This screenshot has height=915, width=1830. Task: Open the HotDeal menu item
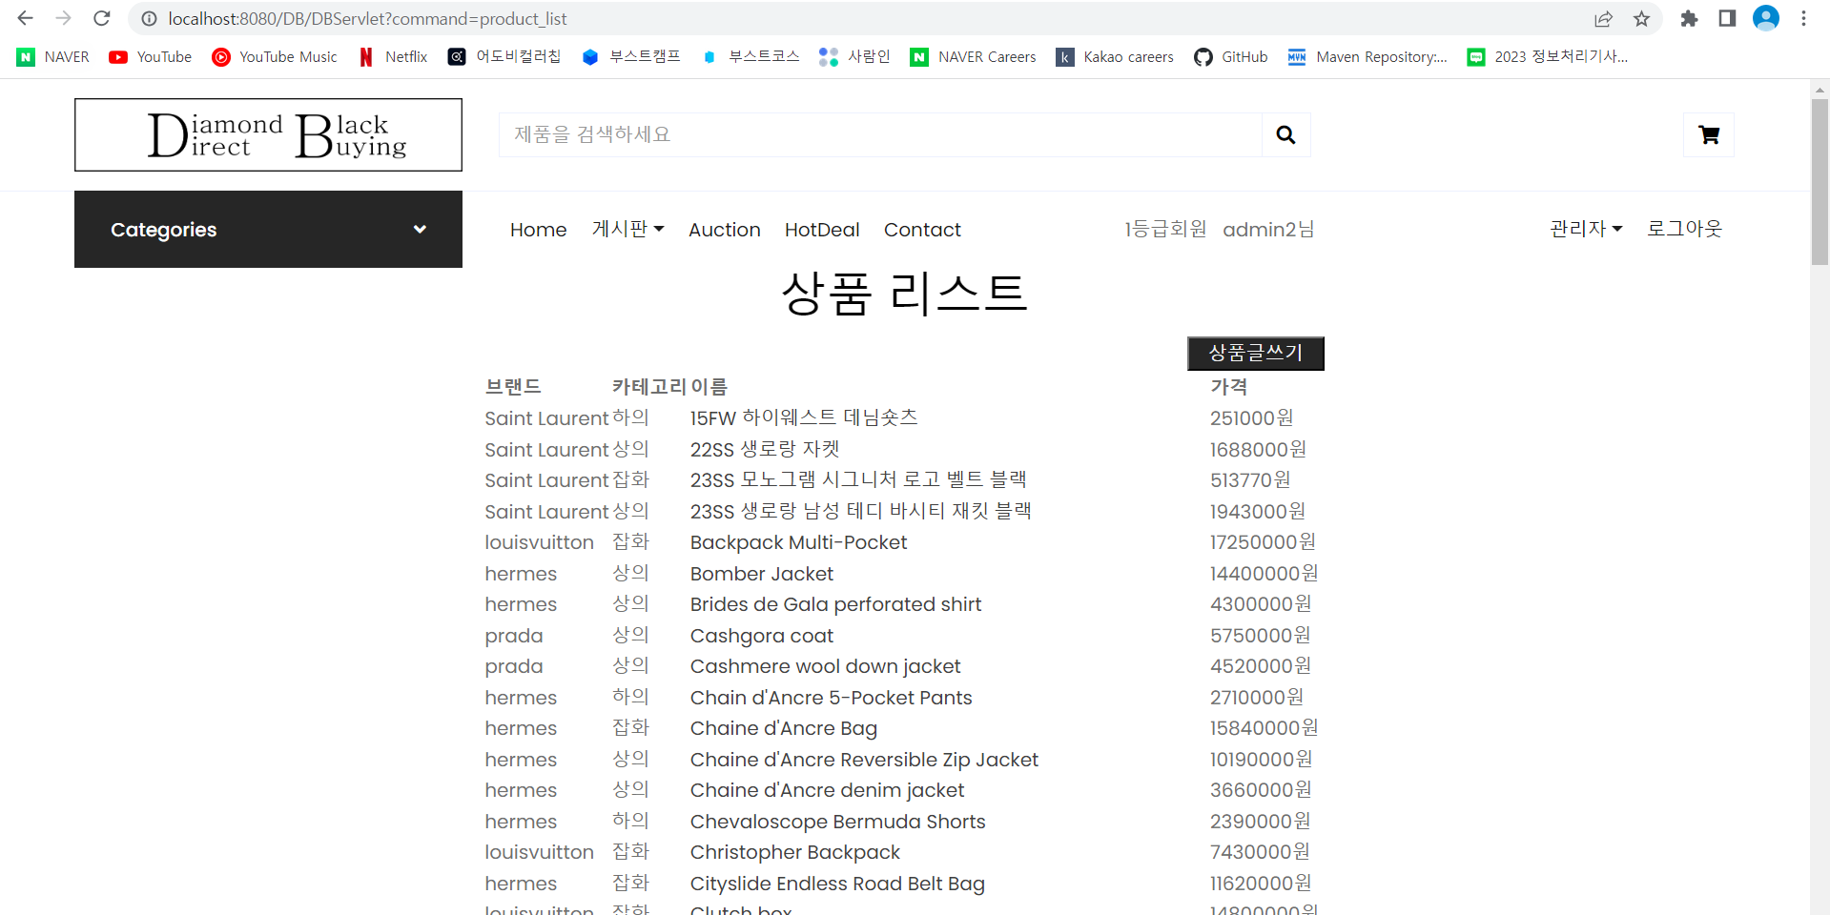pyautogui.click(x=822, y=230)
